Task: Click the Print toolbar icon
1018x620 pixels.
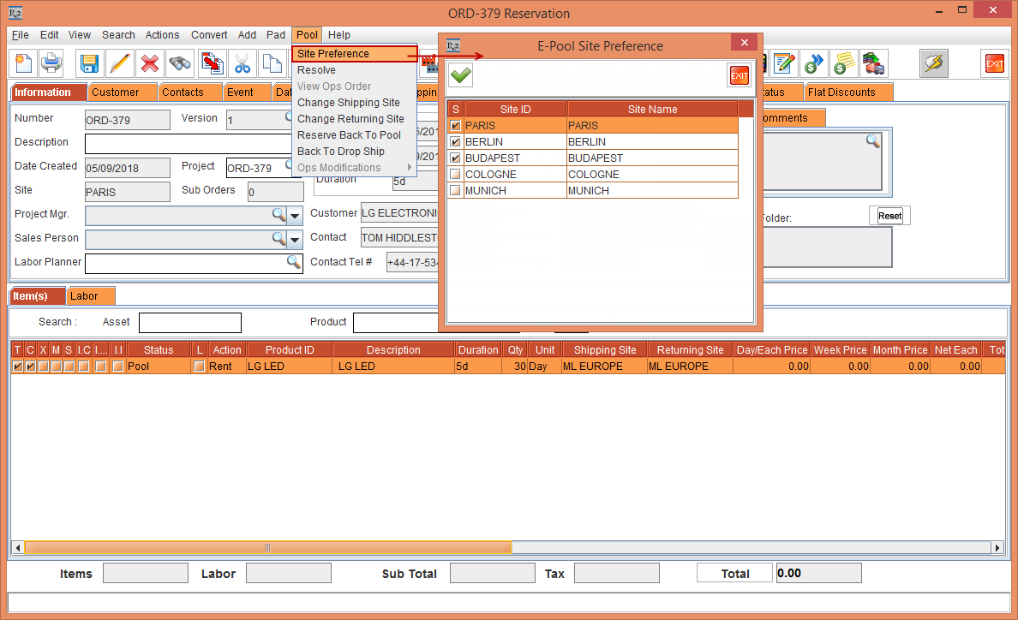Action: click(51, 63)
